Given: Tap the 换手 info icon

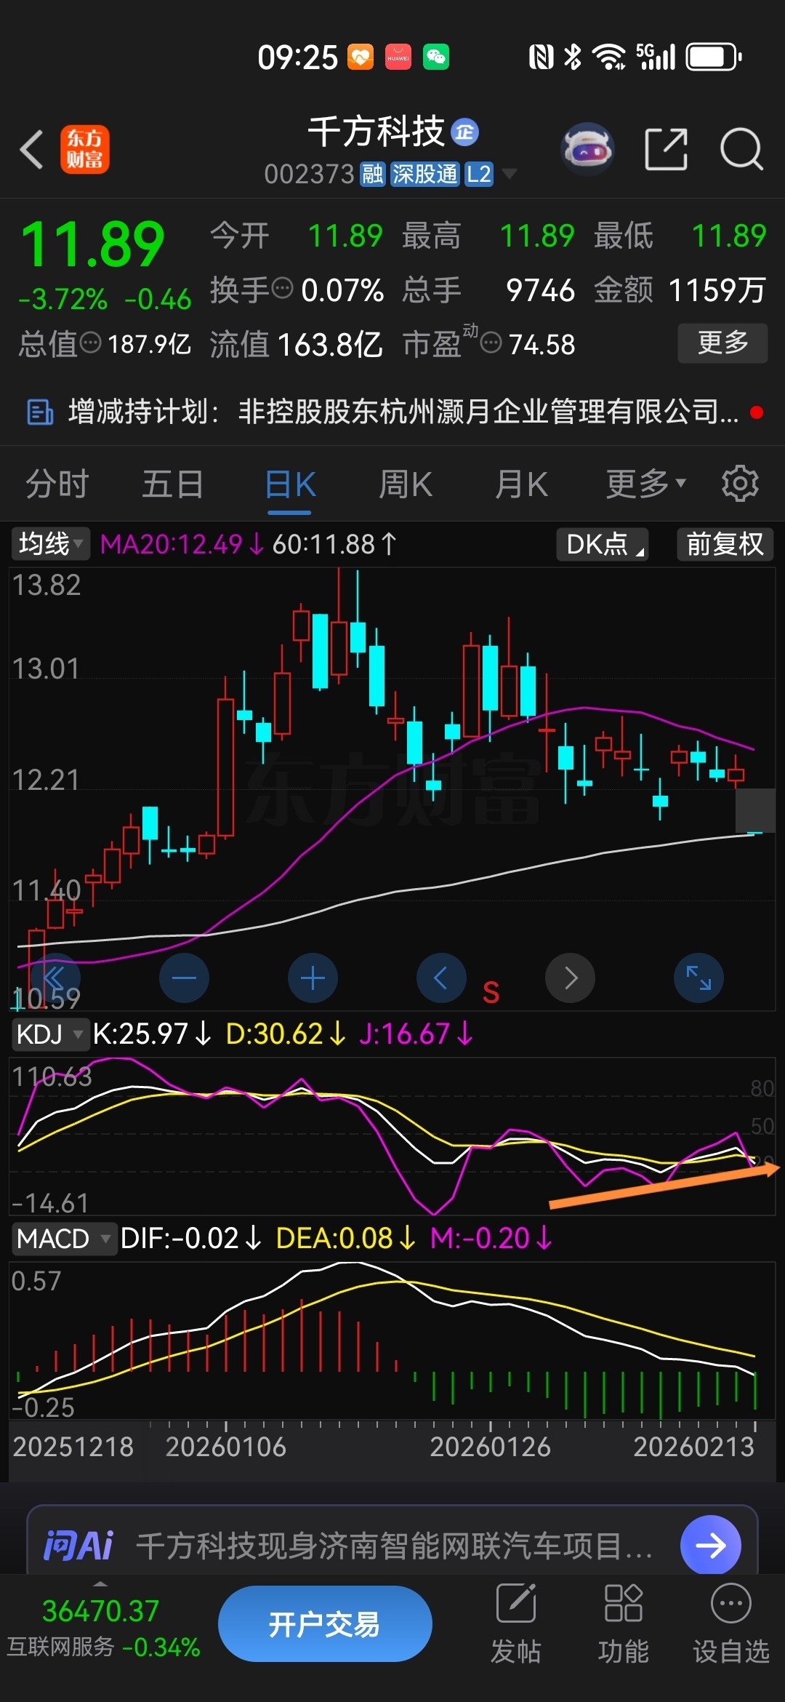Looking at the screenshot, I should (x=282, y=289).
